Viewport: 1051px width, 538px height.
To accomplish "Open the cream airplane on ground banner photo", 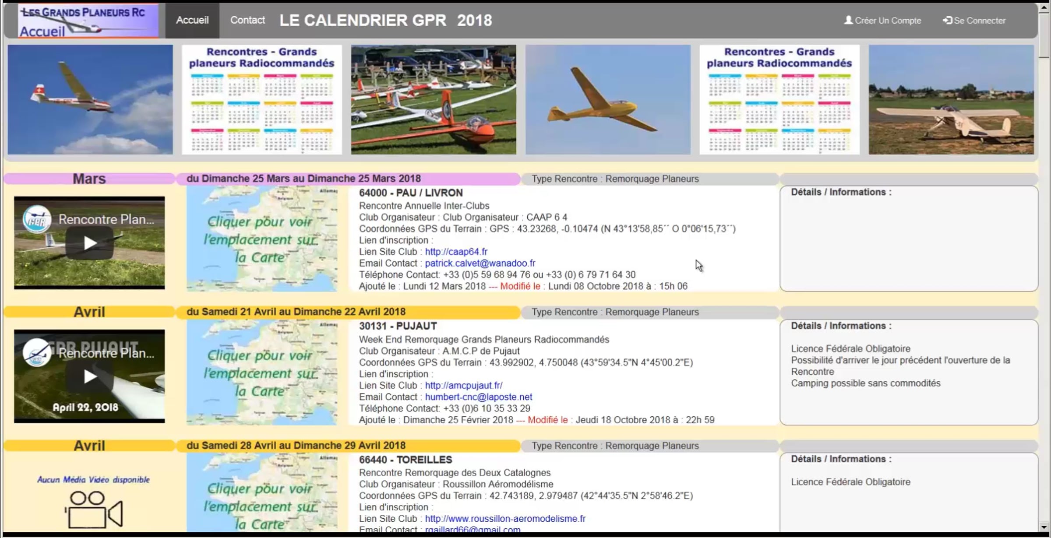I will point(951,99).
